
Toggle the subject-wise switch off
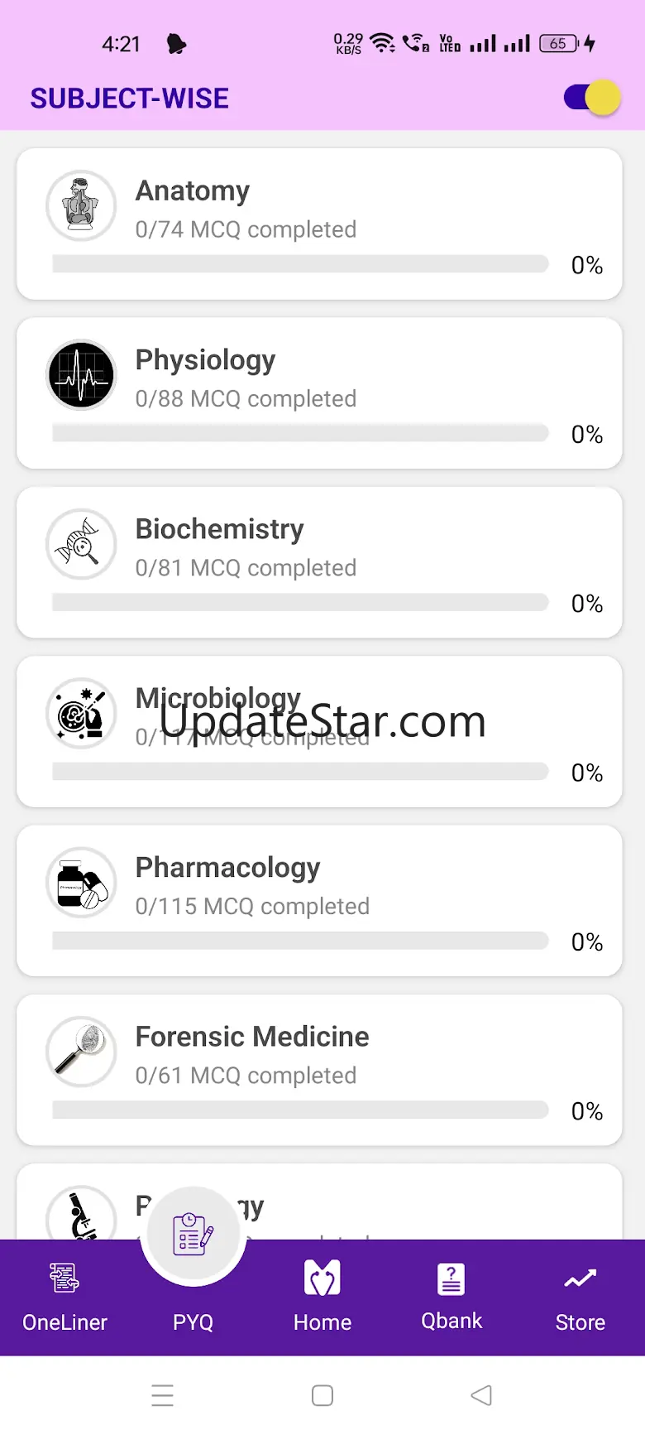[592, 99]
